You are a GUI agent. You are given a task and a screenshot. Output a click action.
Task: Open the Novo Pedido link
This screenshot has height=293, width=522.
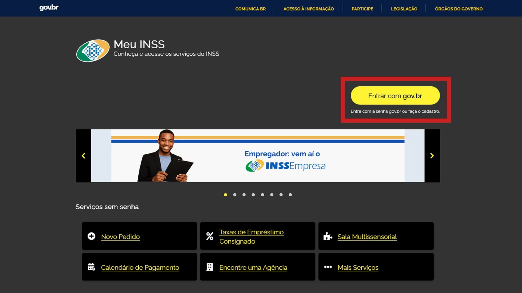tap(120, 237)
